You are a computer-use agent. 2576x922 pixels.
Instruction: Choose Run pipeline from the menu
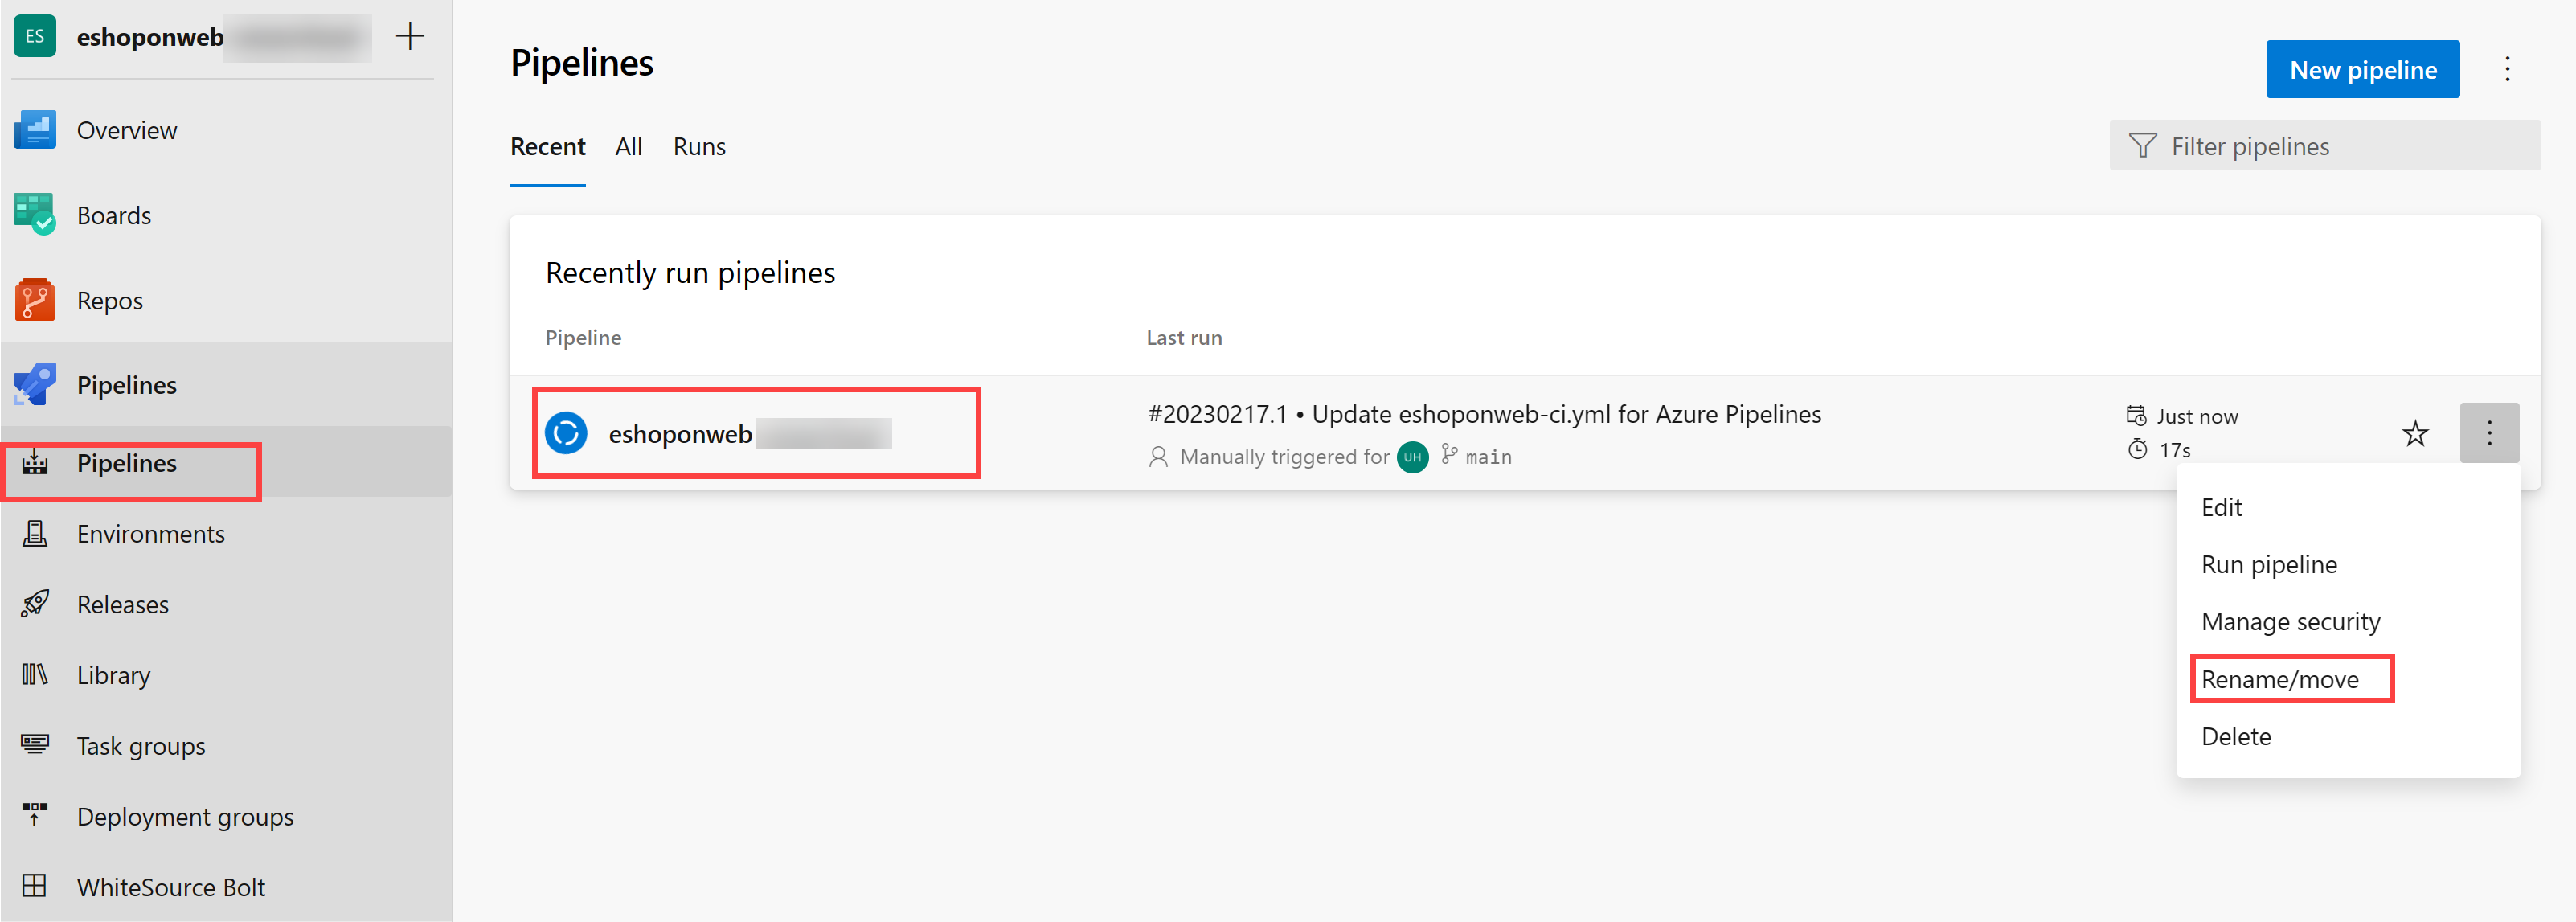[2269, 564]
